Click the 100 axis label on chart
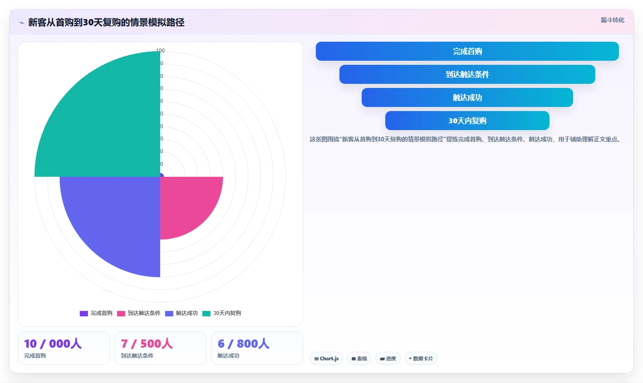643x383 pixels. click(x=160, y=51)
